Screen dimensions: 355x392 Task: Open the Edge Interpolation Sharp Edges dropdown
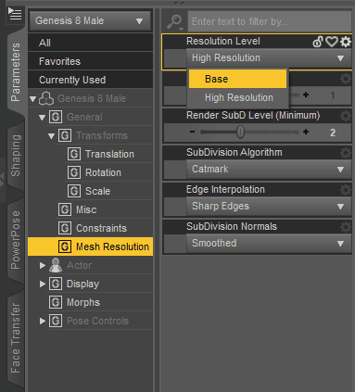tap(269, 207)
